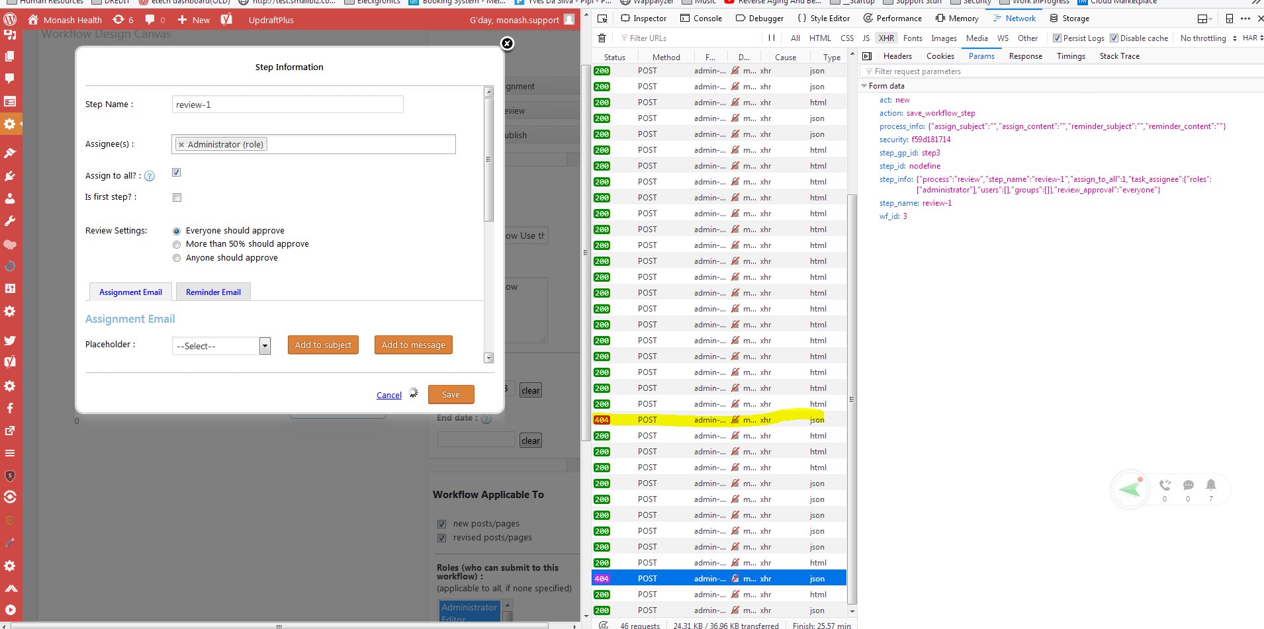1264x629 pixels.
Task: Open the Pages icon in WordPress sidebar
Action: (10, 56)
